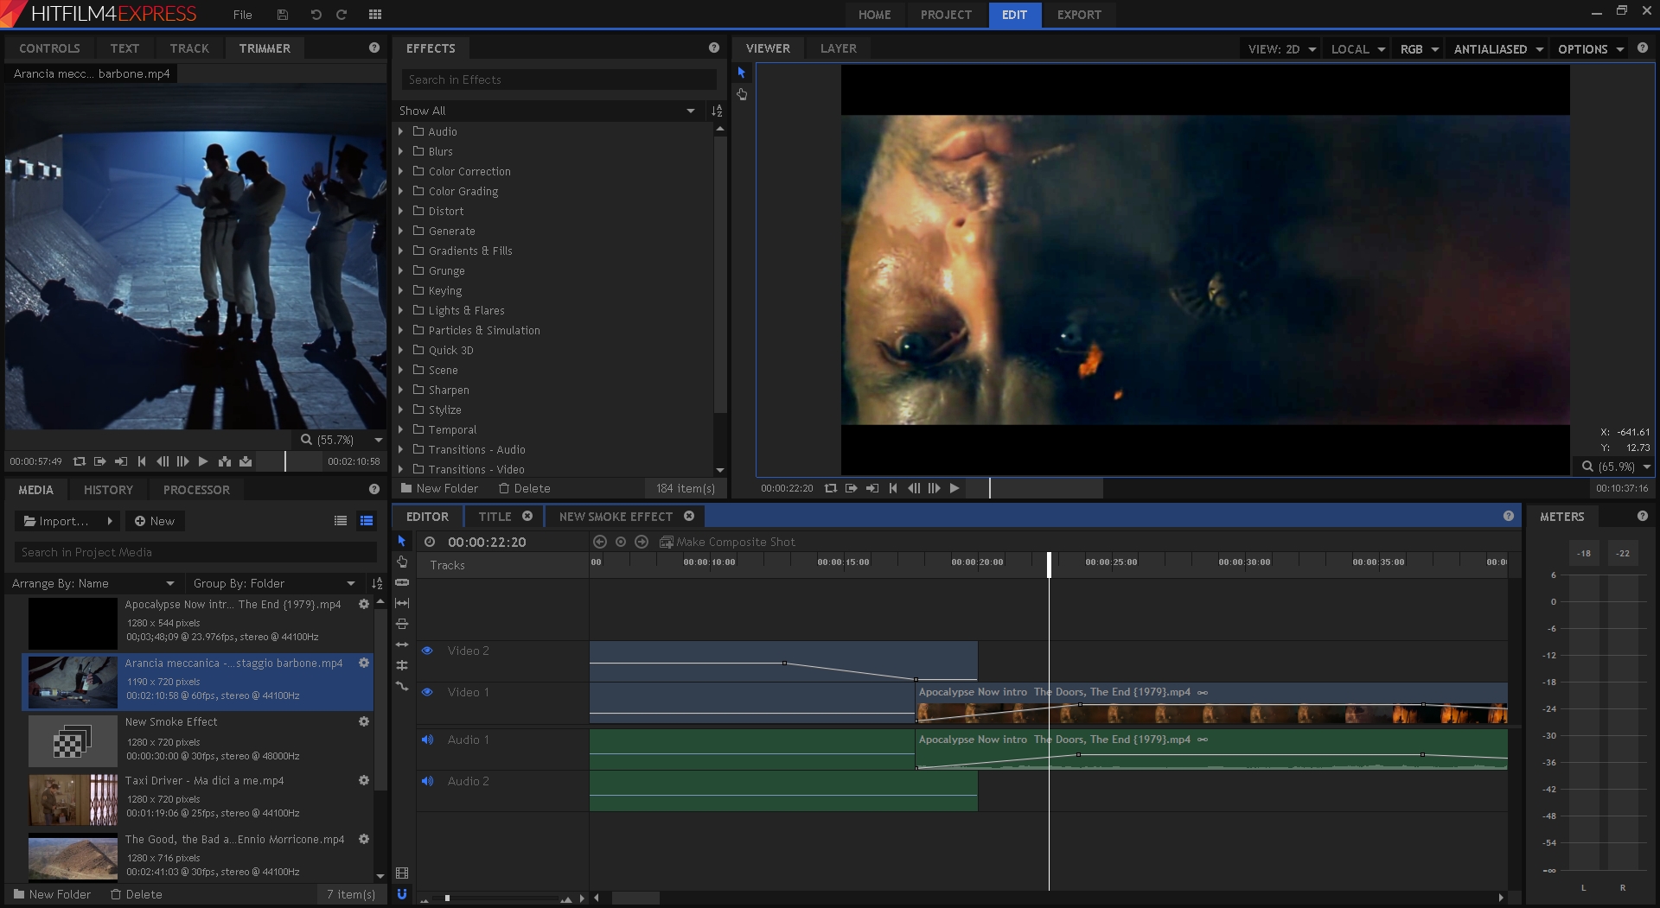Open the RGB channel dropdown

(x=1419, y=49)
